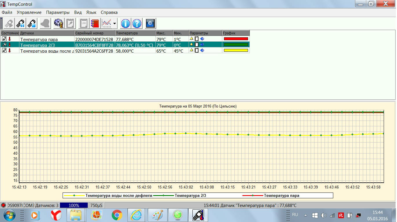
Task: Click the blue power button toolbar icon
Action: click(x=150, y=23)
